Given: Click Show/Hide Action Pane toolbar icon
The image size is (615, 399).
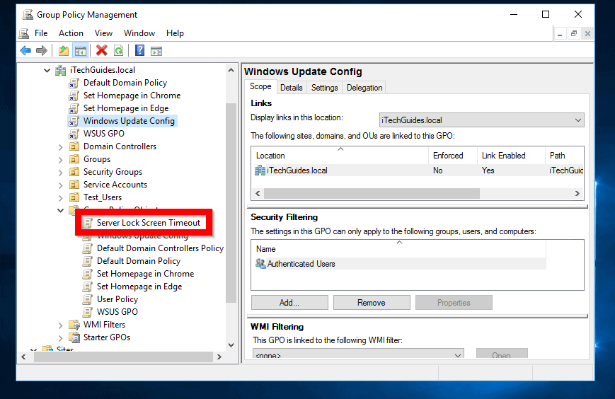Looking at the screenshot, I should tap(156, 51).
